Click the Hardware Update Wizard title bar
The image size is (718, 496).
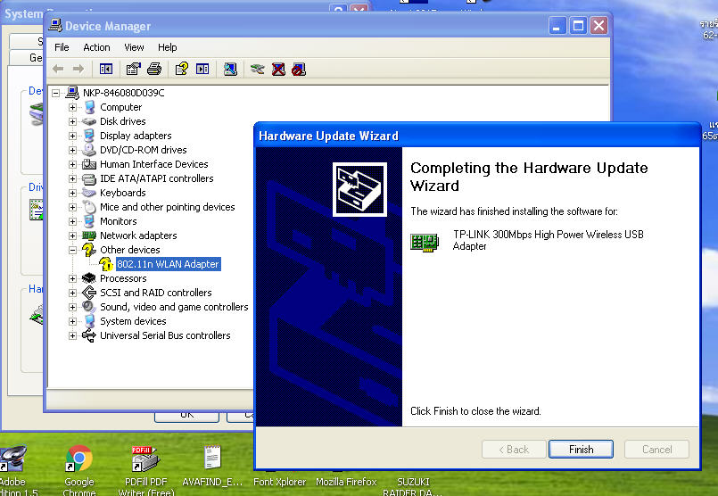click(x=477, y=136)
